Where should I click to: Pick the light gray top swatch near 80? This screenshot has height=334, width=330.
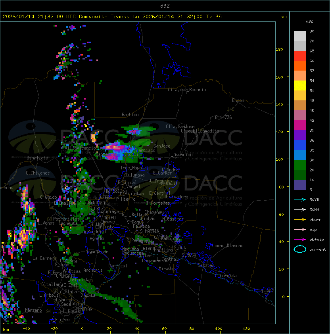[300, 36]
